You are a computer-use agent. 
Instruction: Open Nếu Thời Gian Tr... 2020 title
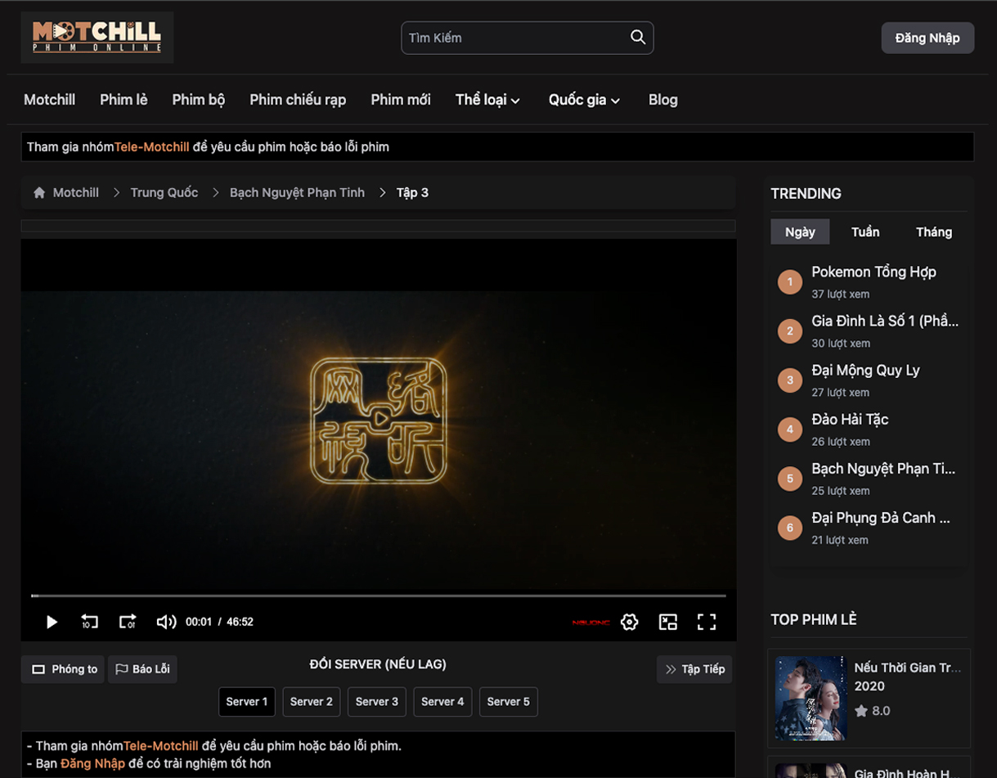coord(908,677)
